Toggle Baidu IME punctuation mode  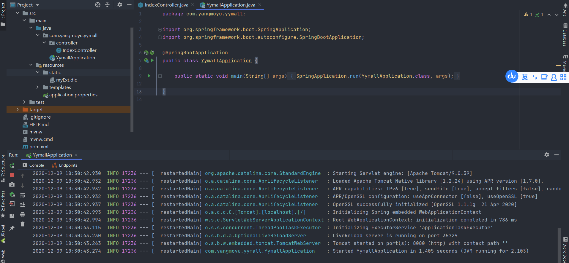coord(535,77)
